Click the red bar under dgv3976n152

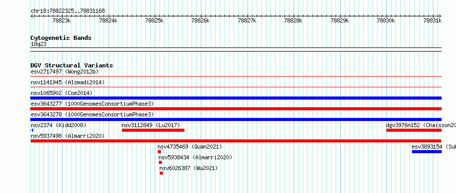(414, 130)
